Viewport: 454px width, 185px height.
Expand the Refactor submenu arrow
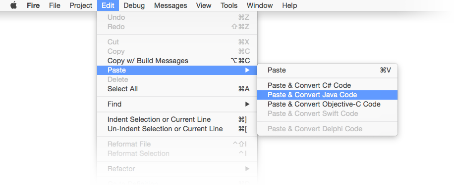pyautogui.click(x=247, y=169)
